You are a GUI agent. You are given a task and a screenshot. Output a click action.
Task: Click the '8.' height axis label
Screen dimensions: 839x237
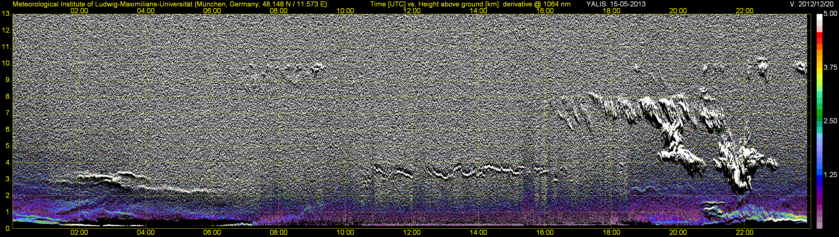click(x=8, y=96)
